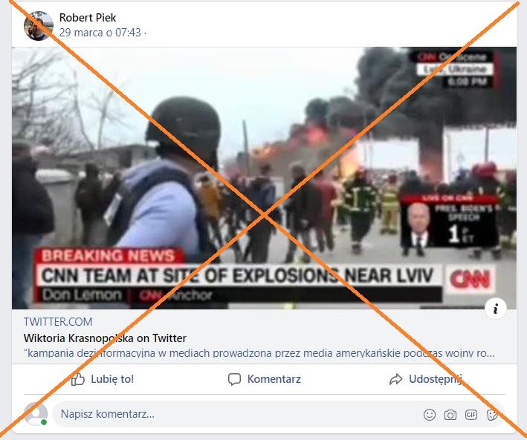
Task: Add a GIF via the GIF icon
Action: coord(471,415)
